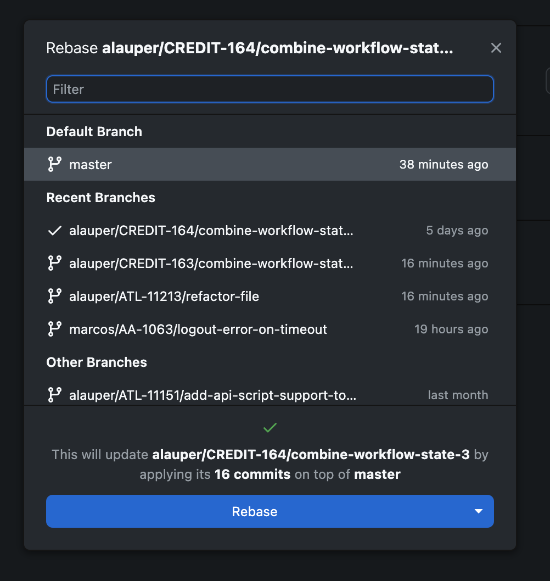This screenshot has height=581, width=550.
Task: Select the alauper/ATL-11213/refactor-file branch
Action: click(164, 296)
